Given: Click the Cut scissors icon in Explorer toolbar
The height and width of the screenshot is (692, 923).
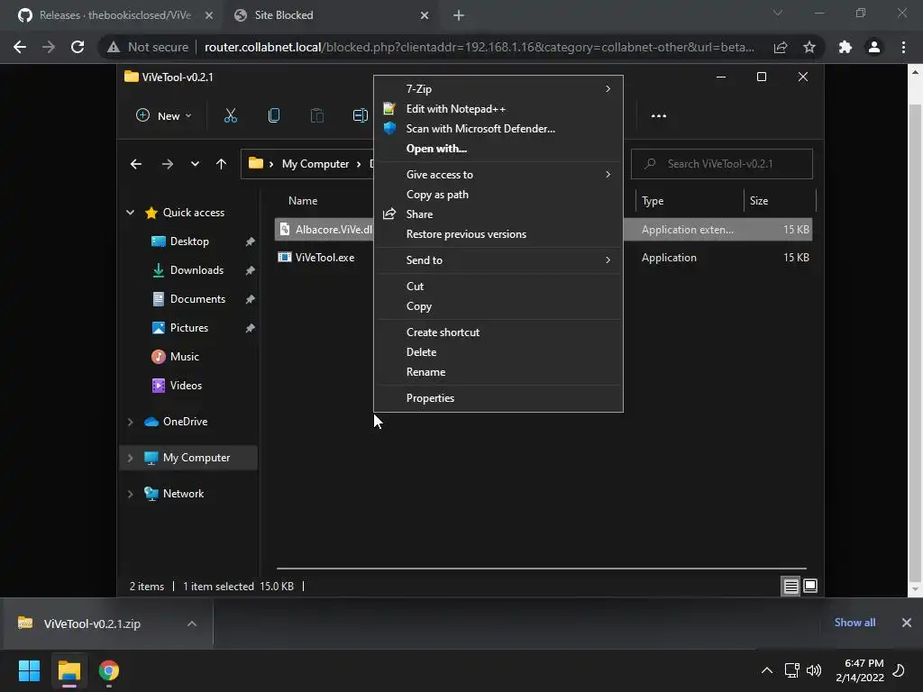Looking at the screenshot, I should tap(230, 116).
